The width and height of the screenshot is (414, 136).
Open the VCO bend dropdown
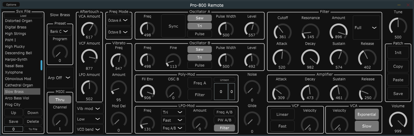pyautogui.click(x=89, y=129)
